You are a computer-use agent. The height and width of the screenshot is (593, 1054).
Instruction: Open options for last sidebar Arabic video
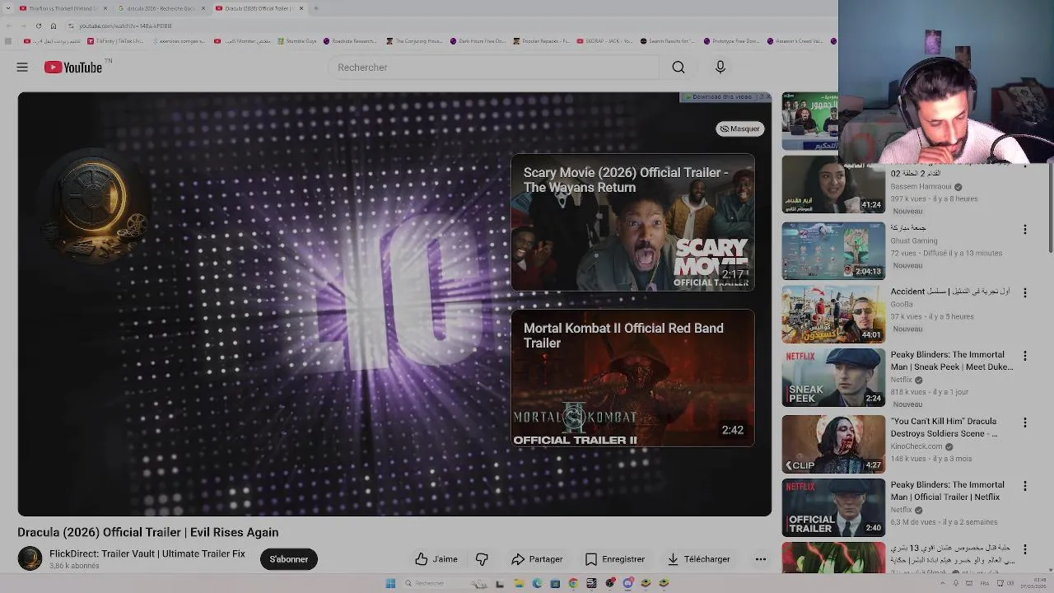pyautogui.click(x=1025, y=549)
